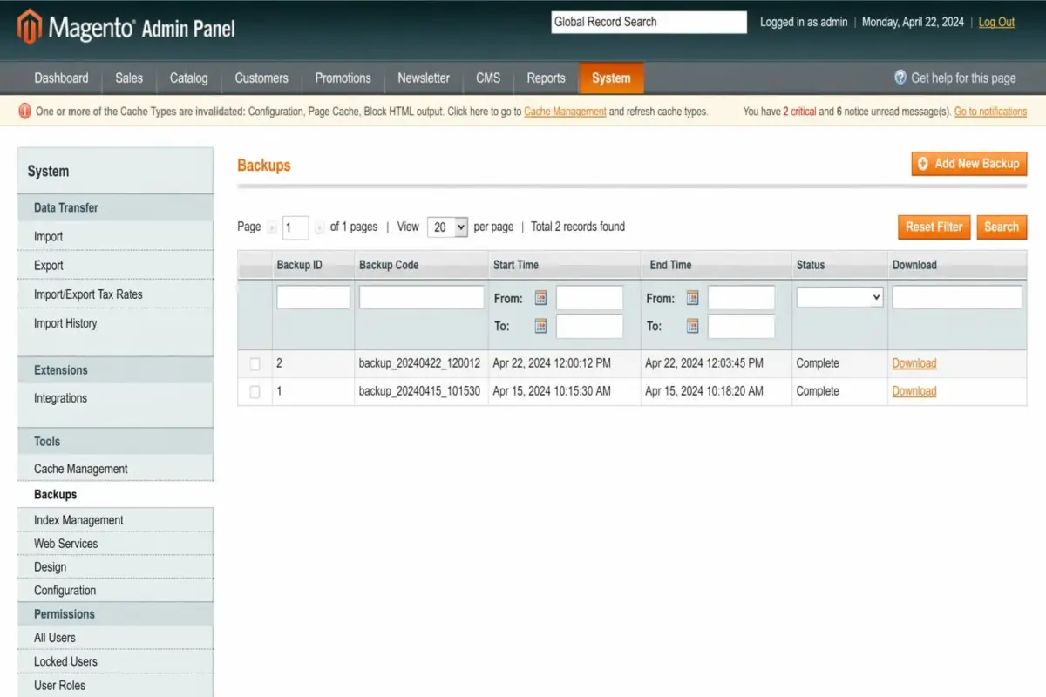
Task: Open Import History in sidebar
Action: point(115,323)
